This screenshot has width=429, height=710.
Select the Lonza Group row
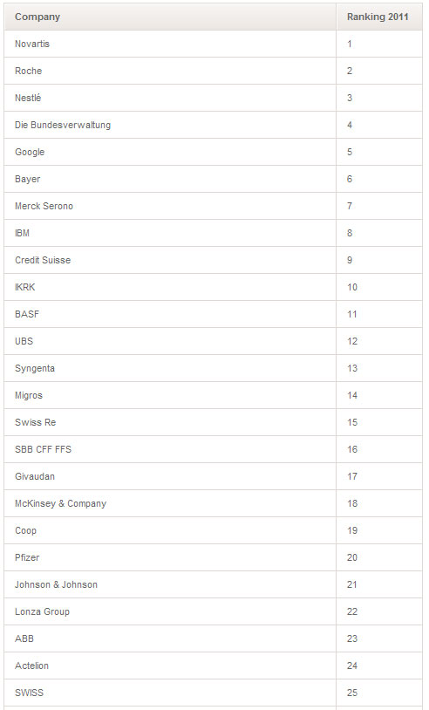(x=213, y=611)
